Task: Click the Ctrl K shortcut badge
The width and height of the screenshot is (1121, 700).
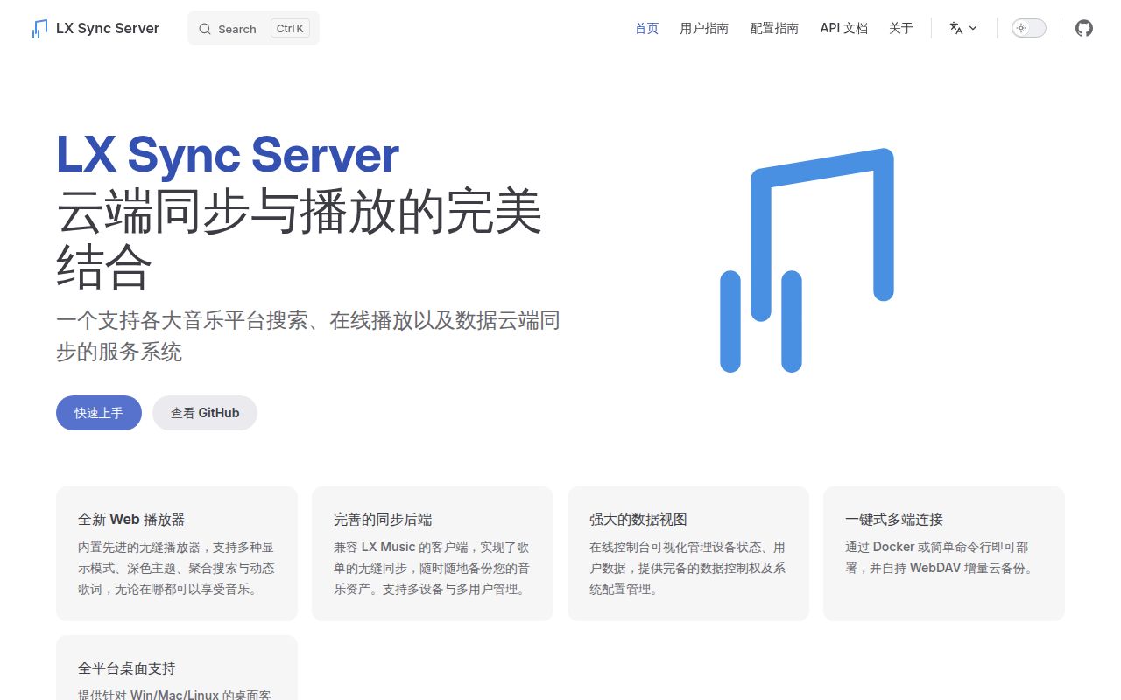Action: tap(290, 28)
